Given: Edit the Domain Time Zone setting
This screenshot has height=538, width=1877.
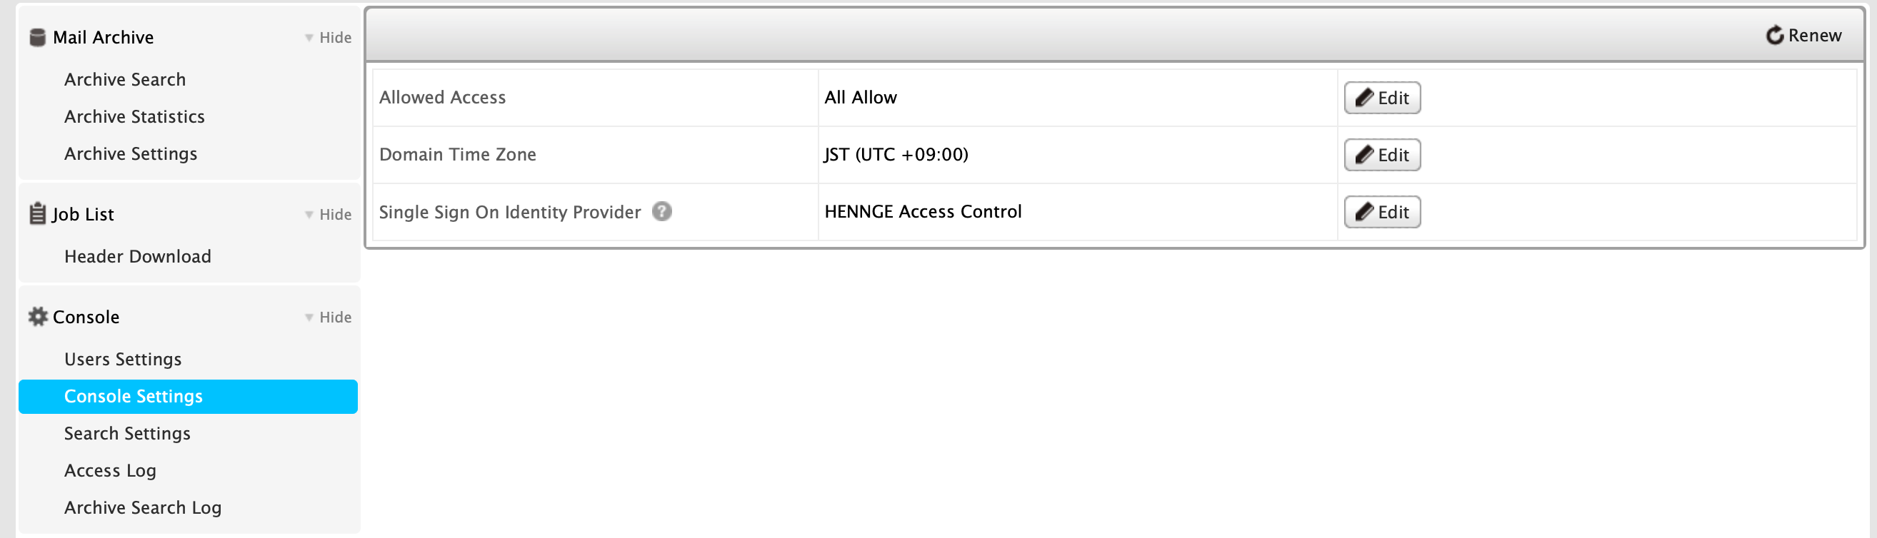Looking at the screenshot, I should [x=1382, y=155].
